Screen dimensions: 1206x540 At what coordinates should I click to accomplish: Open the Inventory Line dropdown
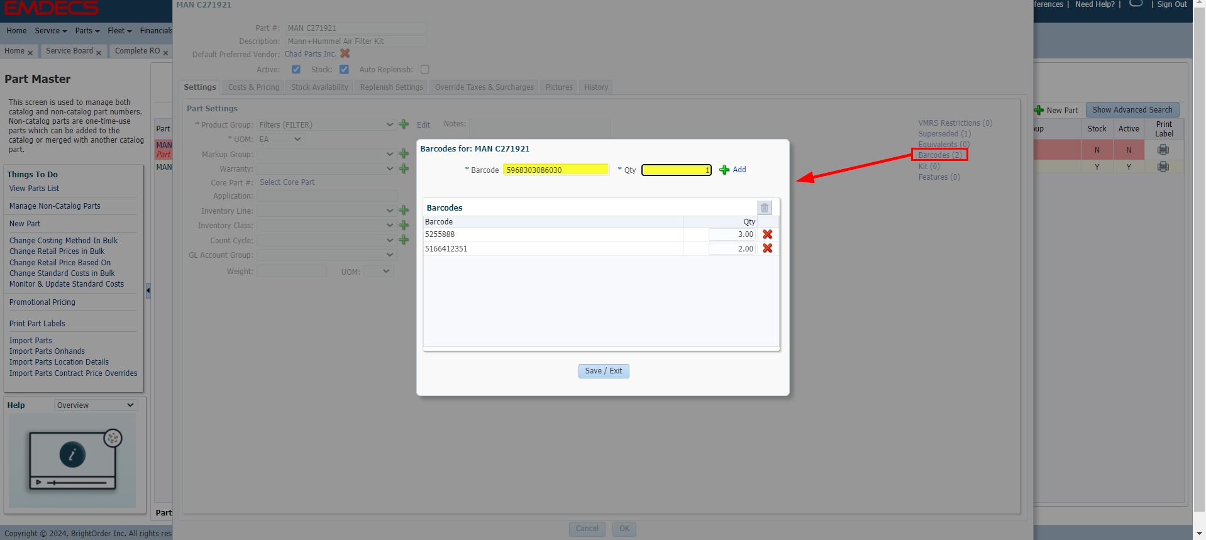326,211
